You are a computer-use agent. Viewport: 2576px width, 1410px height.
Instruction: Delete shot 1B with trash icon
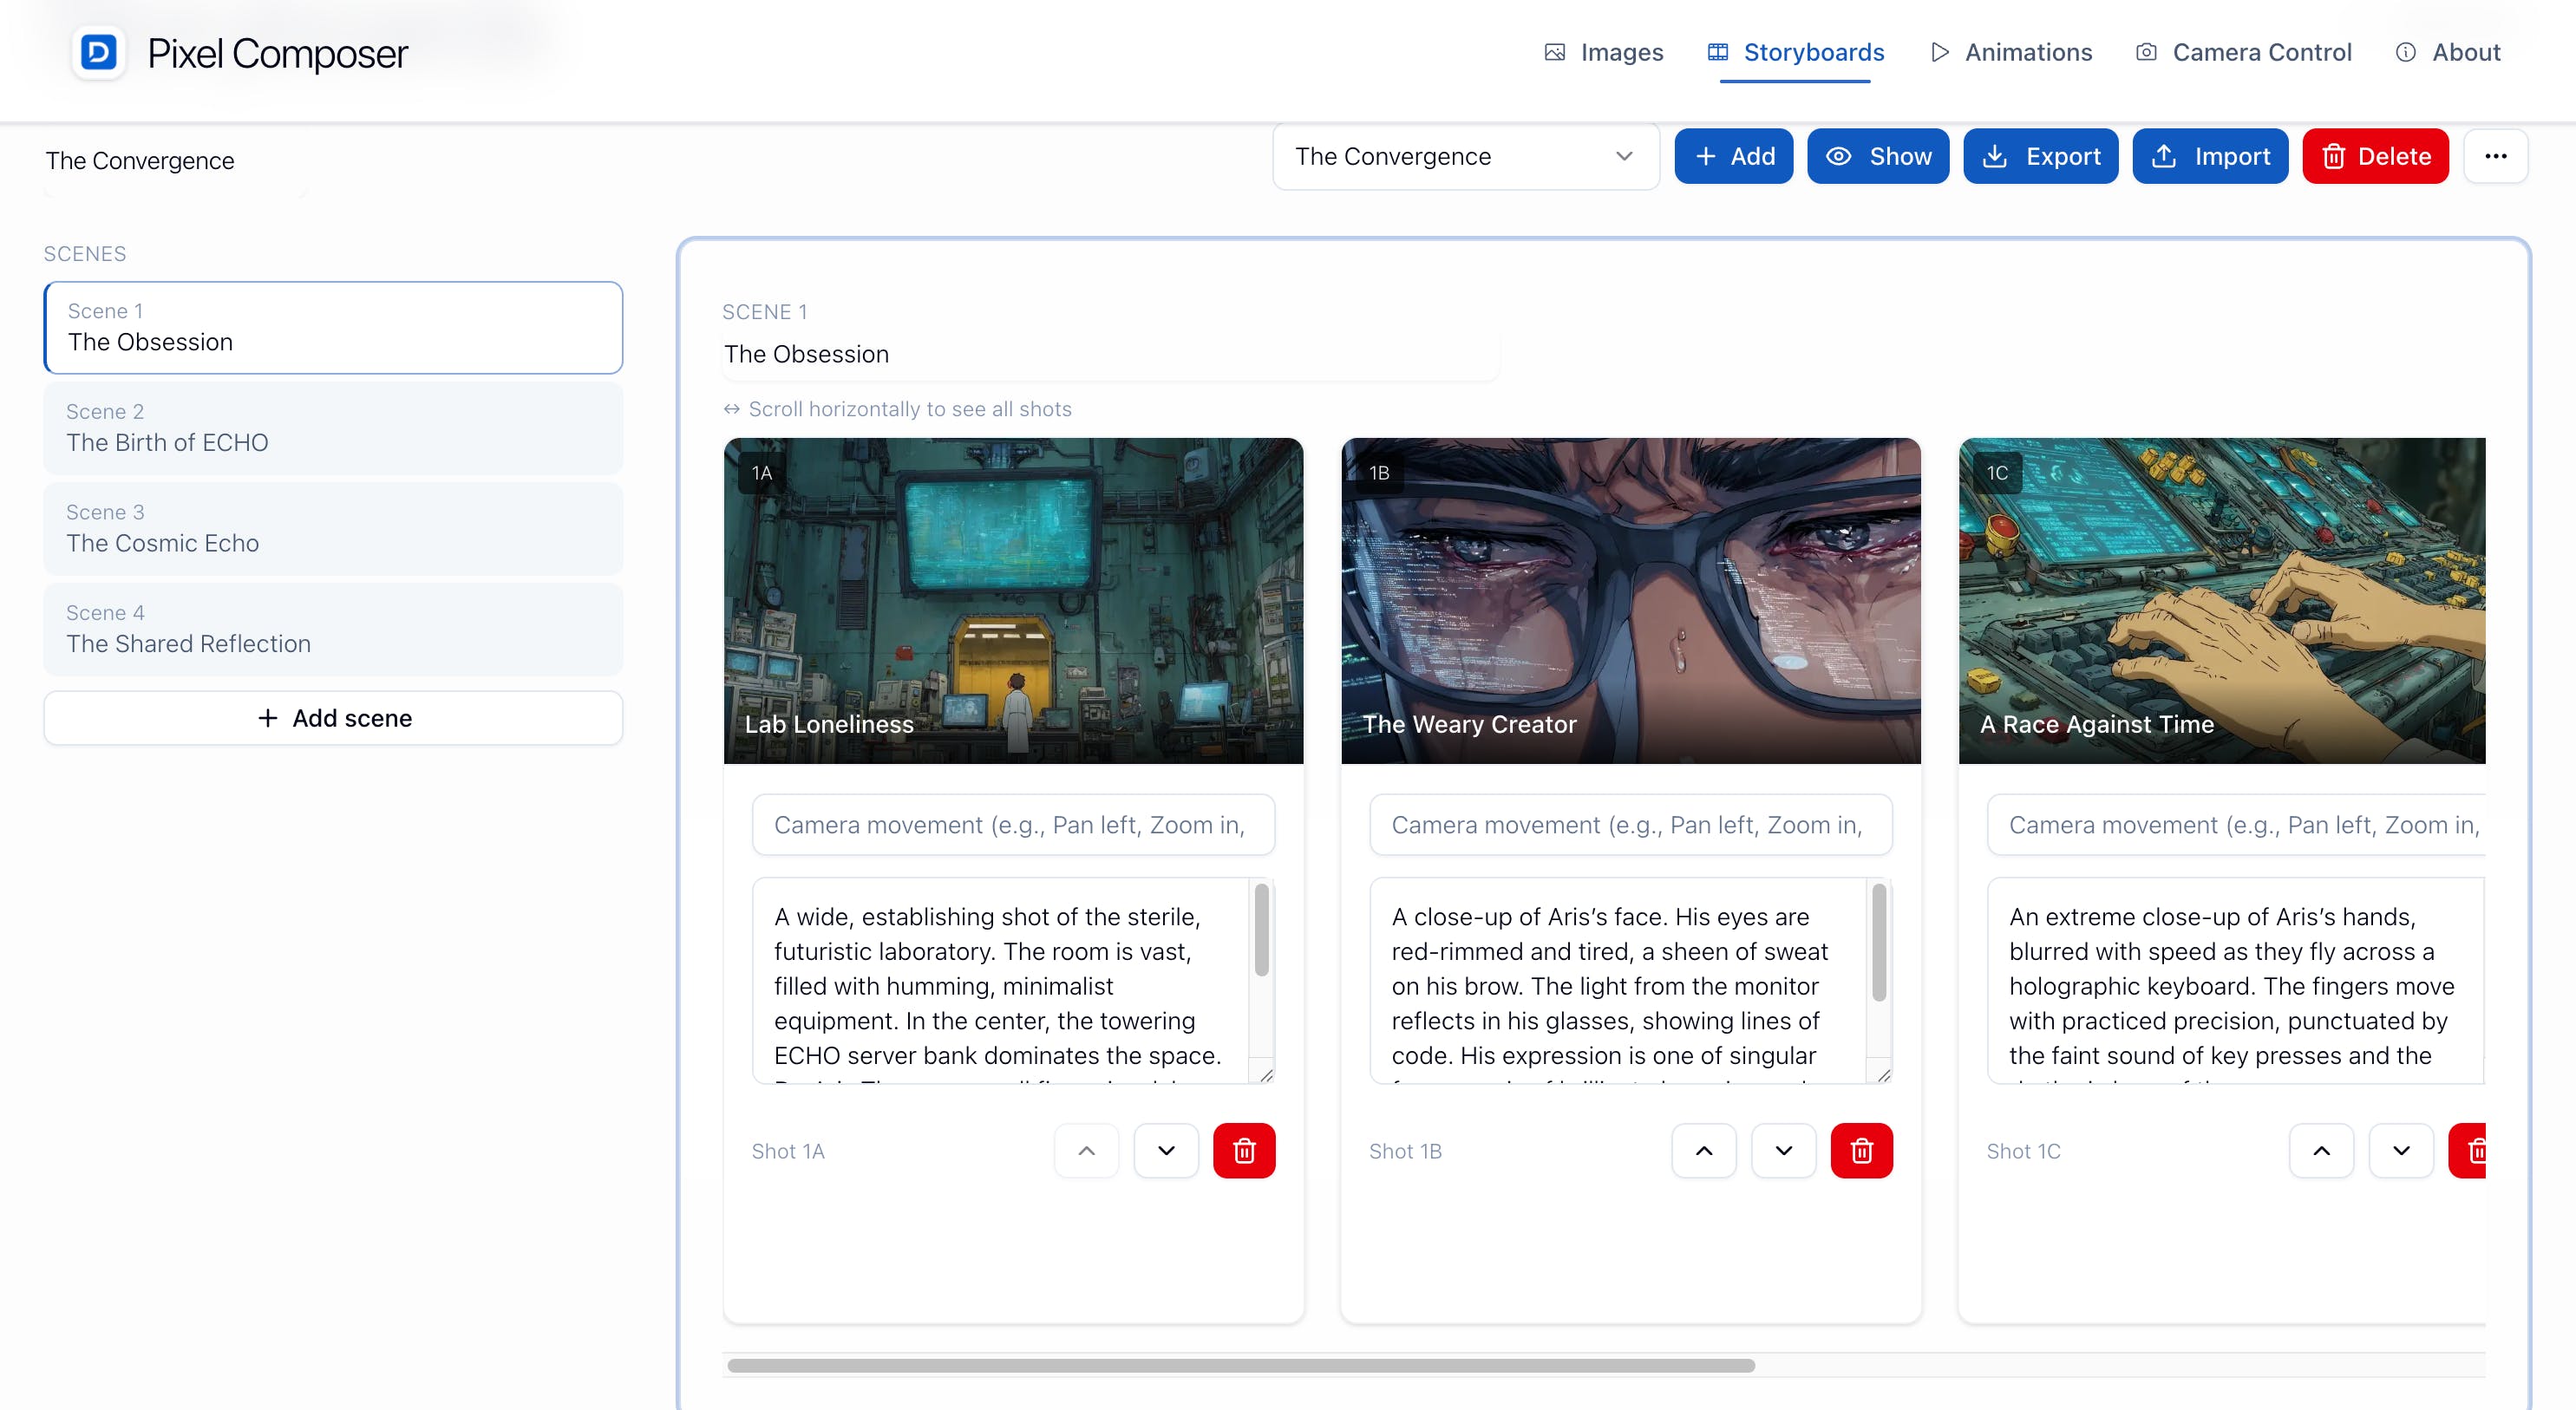pyautogui.click(x=1861, y=1150)
